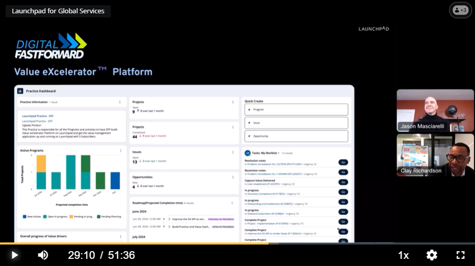Click the 29:10 elapsed time display
Viewport: 475px width, 266px height.
pos(81,255)
